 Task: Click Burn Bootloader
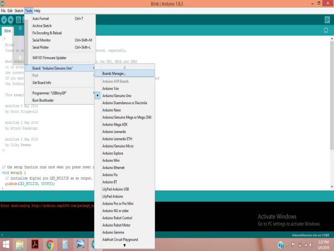point(60,100)
